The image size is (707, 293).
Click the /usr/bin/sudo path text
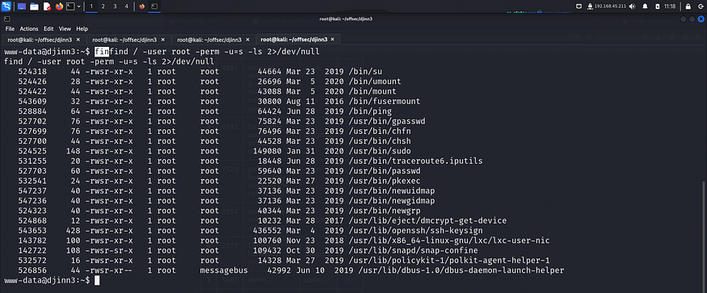380,151
